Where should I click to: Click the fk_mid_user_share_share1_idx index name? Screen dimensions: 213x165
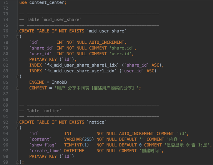coord(82,65)
